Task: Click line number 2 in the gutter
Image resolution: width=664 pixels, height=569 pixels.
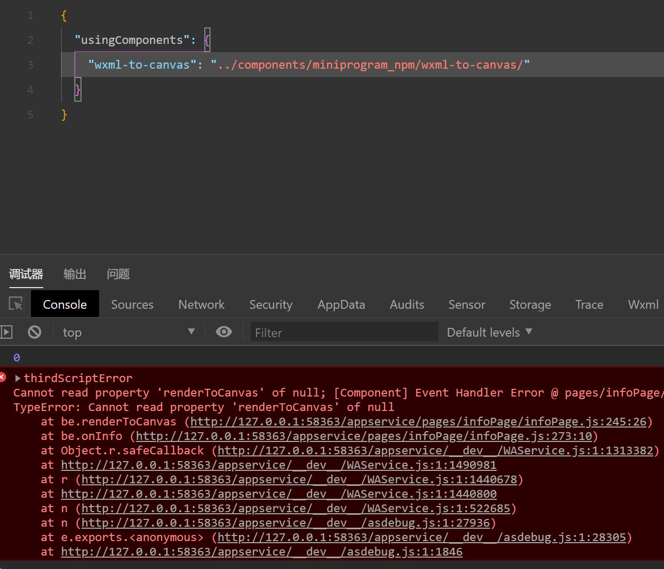Action: coord(30,40)
